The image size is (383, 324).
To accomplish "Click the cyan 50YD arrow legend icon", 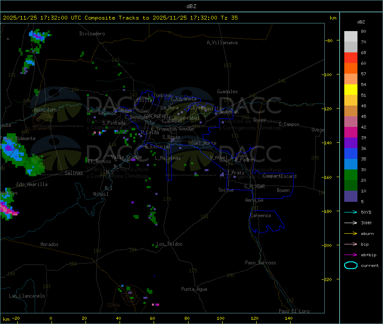I will click(x=351, y=212).
